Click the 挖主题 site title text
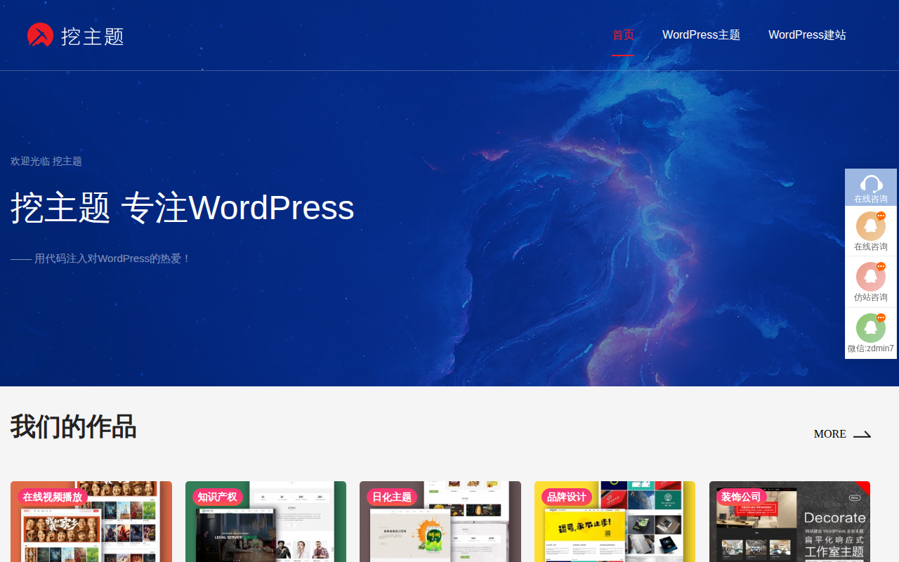The height and width of the screenshot is (562, 899). click(x=93, y=37)
